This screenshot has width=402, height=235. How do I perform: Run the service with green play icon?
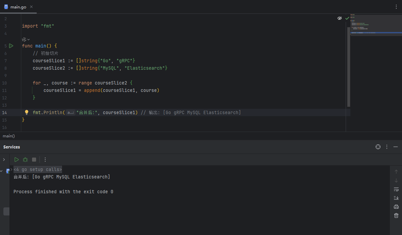click(x=17, y=160)
